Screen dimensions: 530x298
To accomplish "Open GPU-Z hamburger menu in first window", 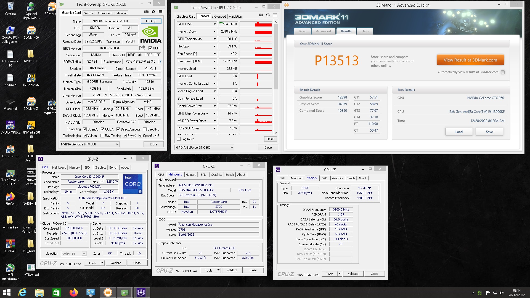I will [160, 12].
